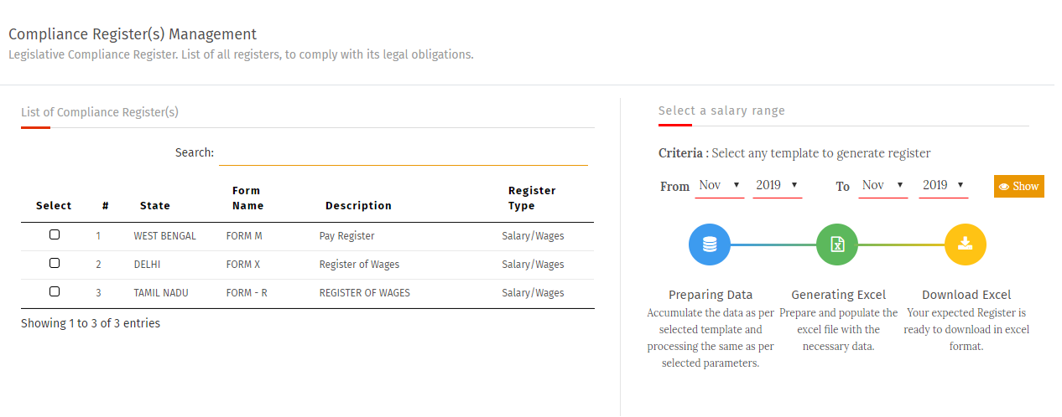Click the Pay Register description cell

[x=346, y=236]
